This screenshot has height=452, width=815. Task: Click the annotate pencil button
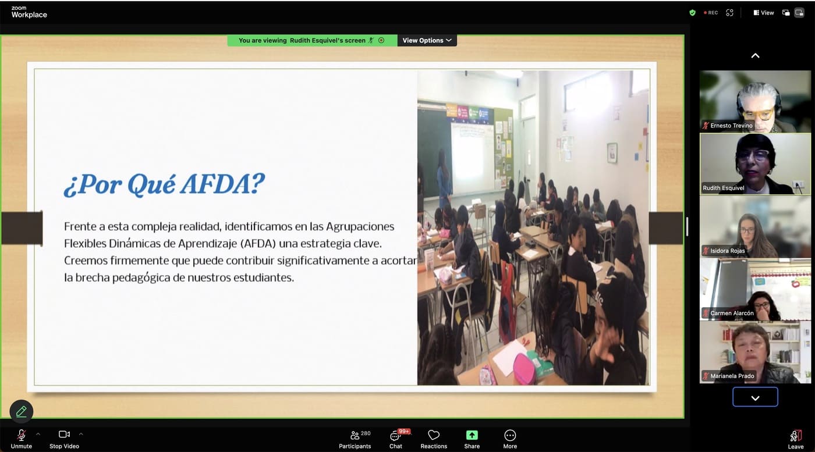tap(22, 411)
